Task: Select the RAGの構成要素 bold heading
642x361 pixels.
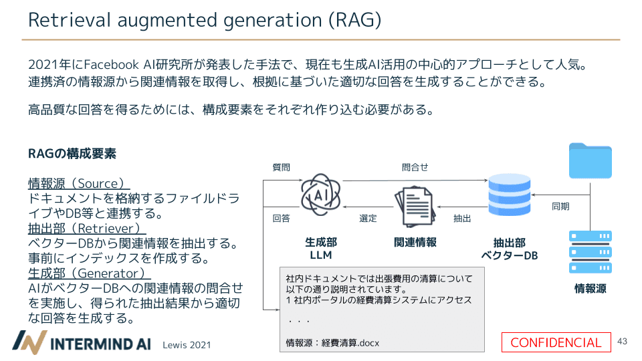Action: [72, 154]
